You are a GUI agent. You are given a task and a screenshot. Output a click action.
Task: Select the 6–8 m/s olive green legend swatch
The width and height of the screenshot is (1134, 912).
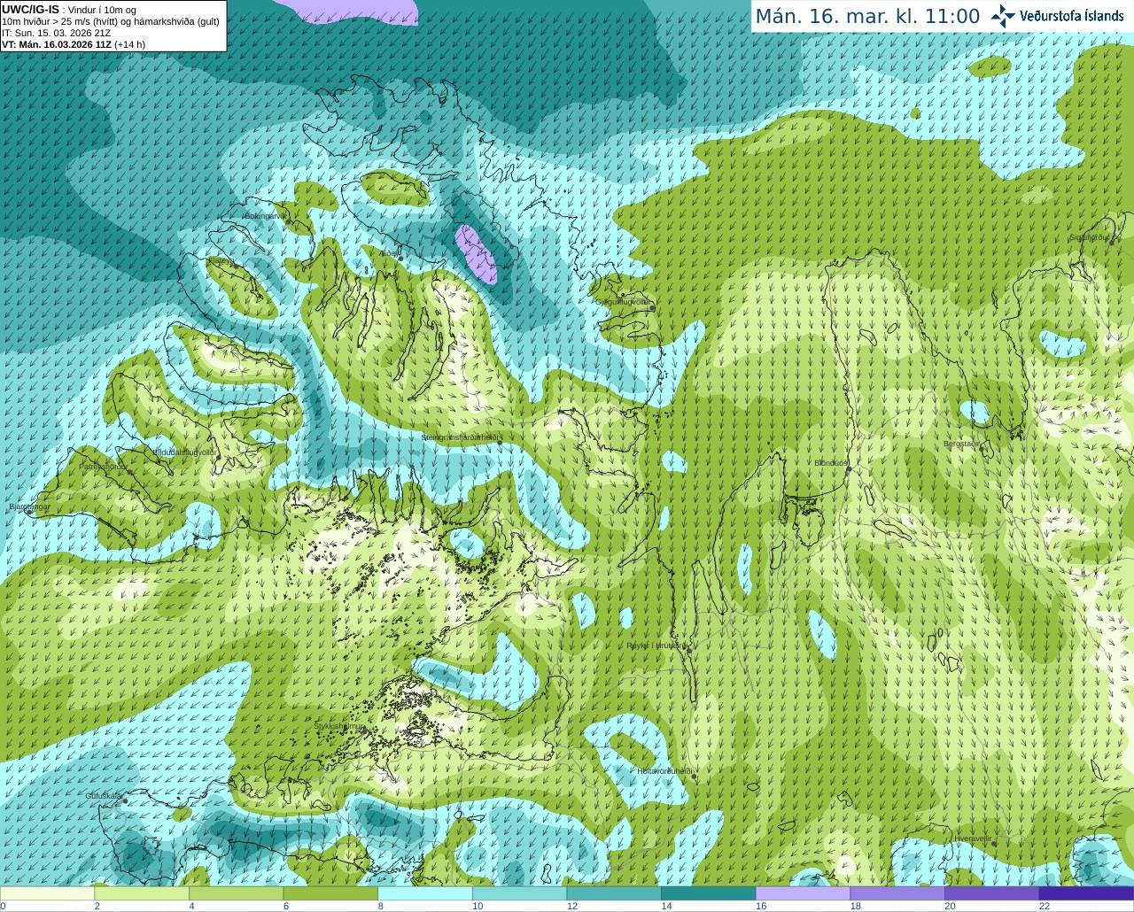click(330, 893)
